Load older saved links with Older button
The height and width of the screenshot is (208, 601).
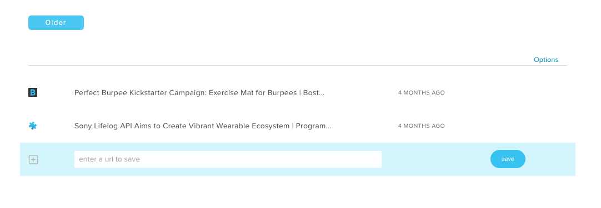tap(56, 23)
